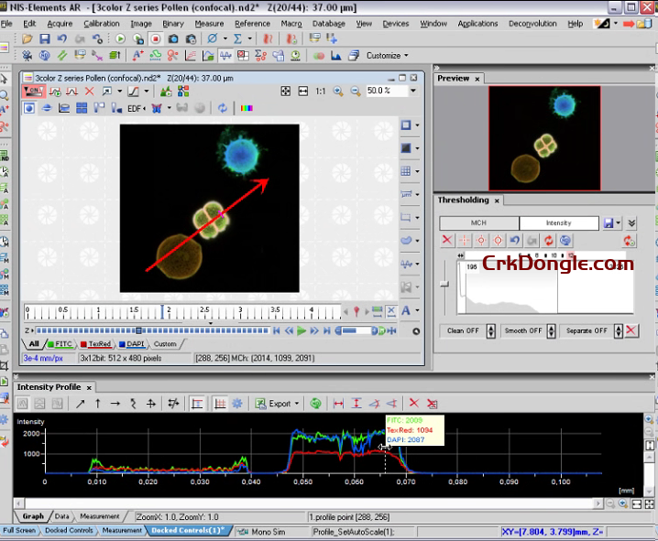Click the fit-to-screen icon beside 1:1
This screenshot has width=658, height=541.
[286, 92]
